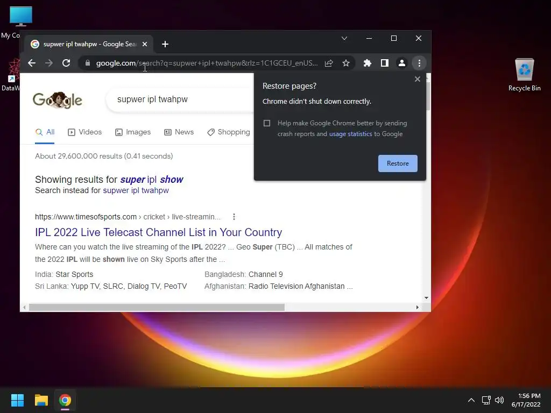
Task: Show hidden system tray icons
Action: pos(471,400)
